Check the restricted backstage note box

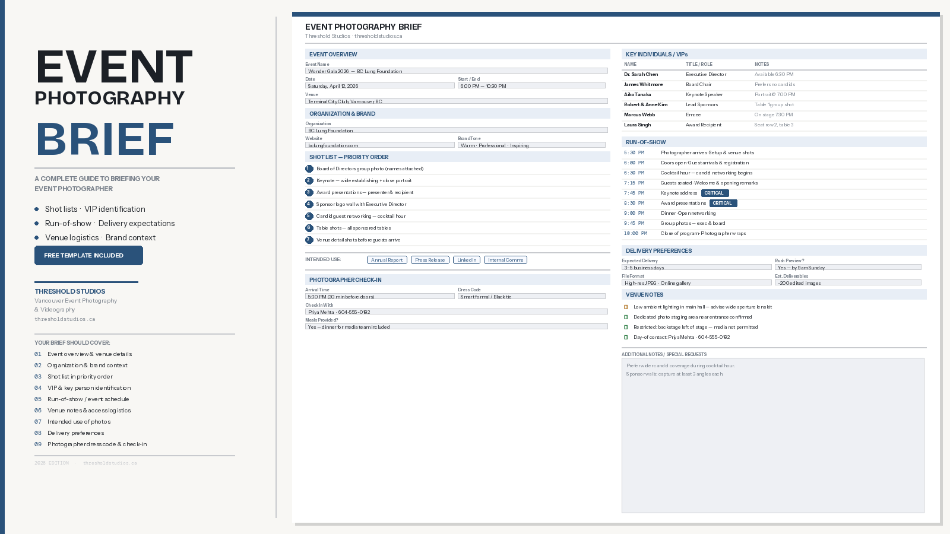626,328
